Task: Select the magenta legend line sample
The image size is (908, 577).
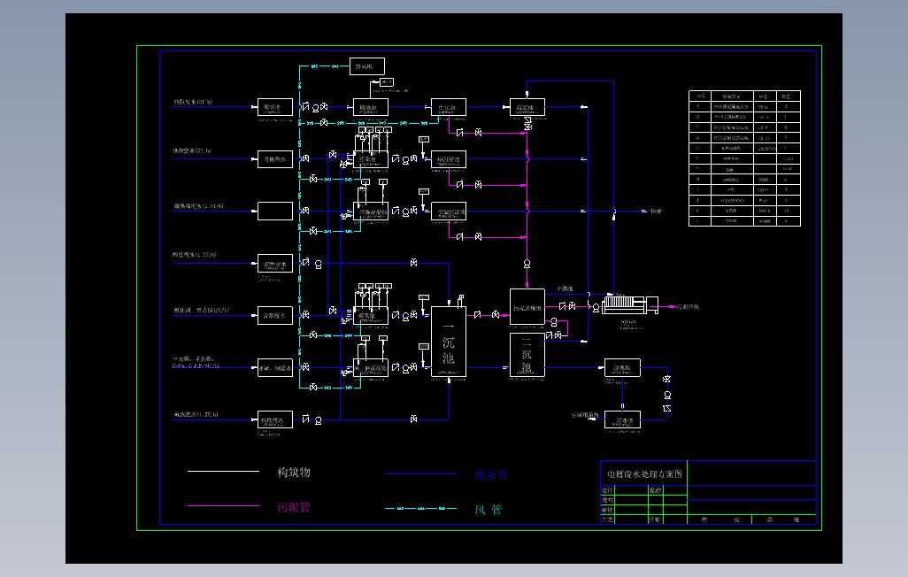Action: pyautogui.click(x=224, y=505)
